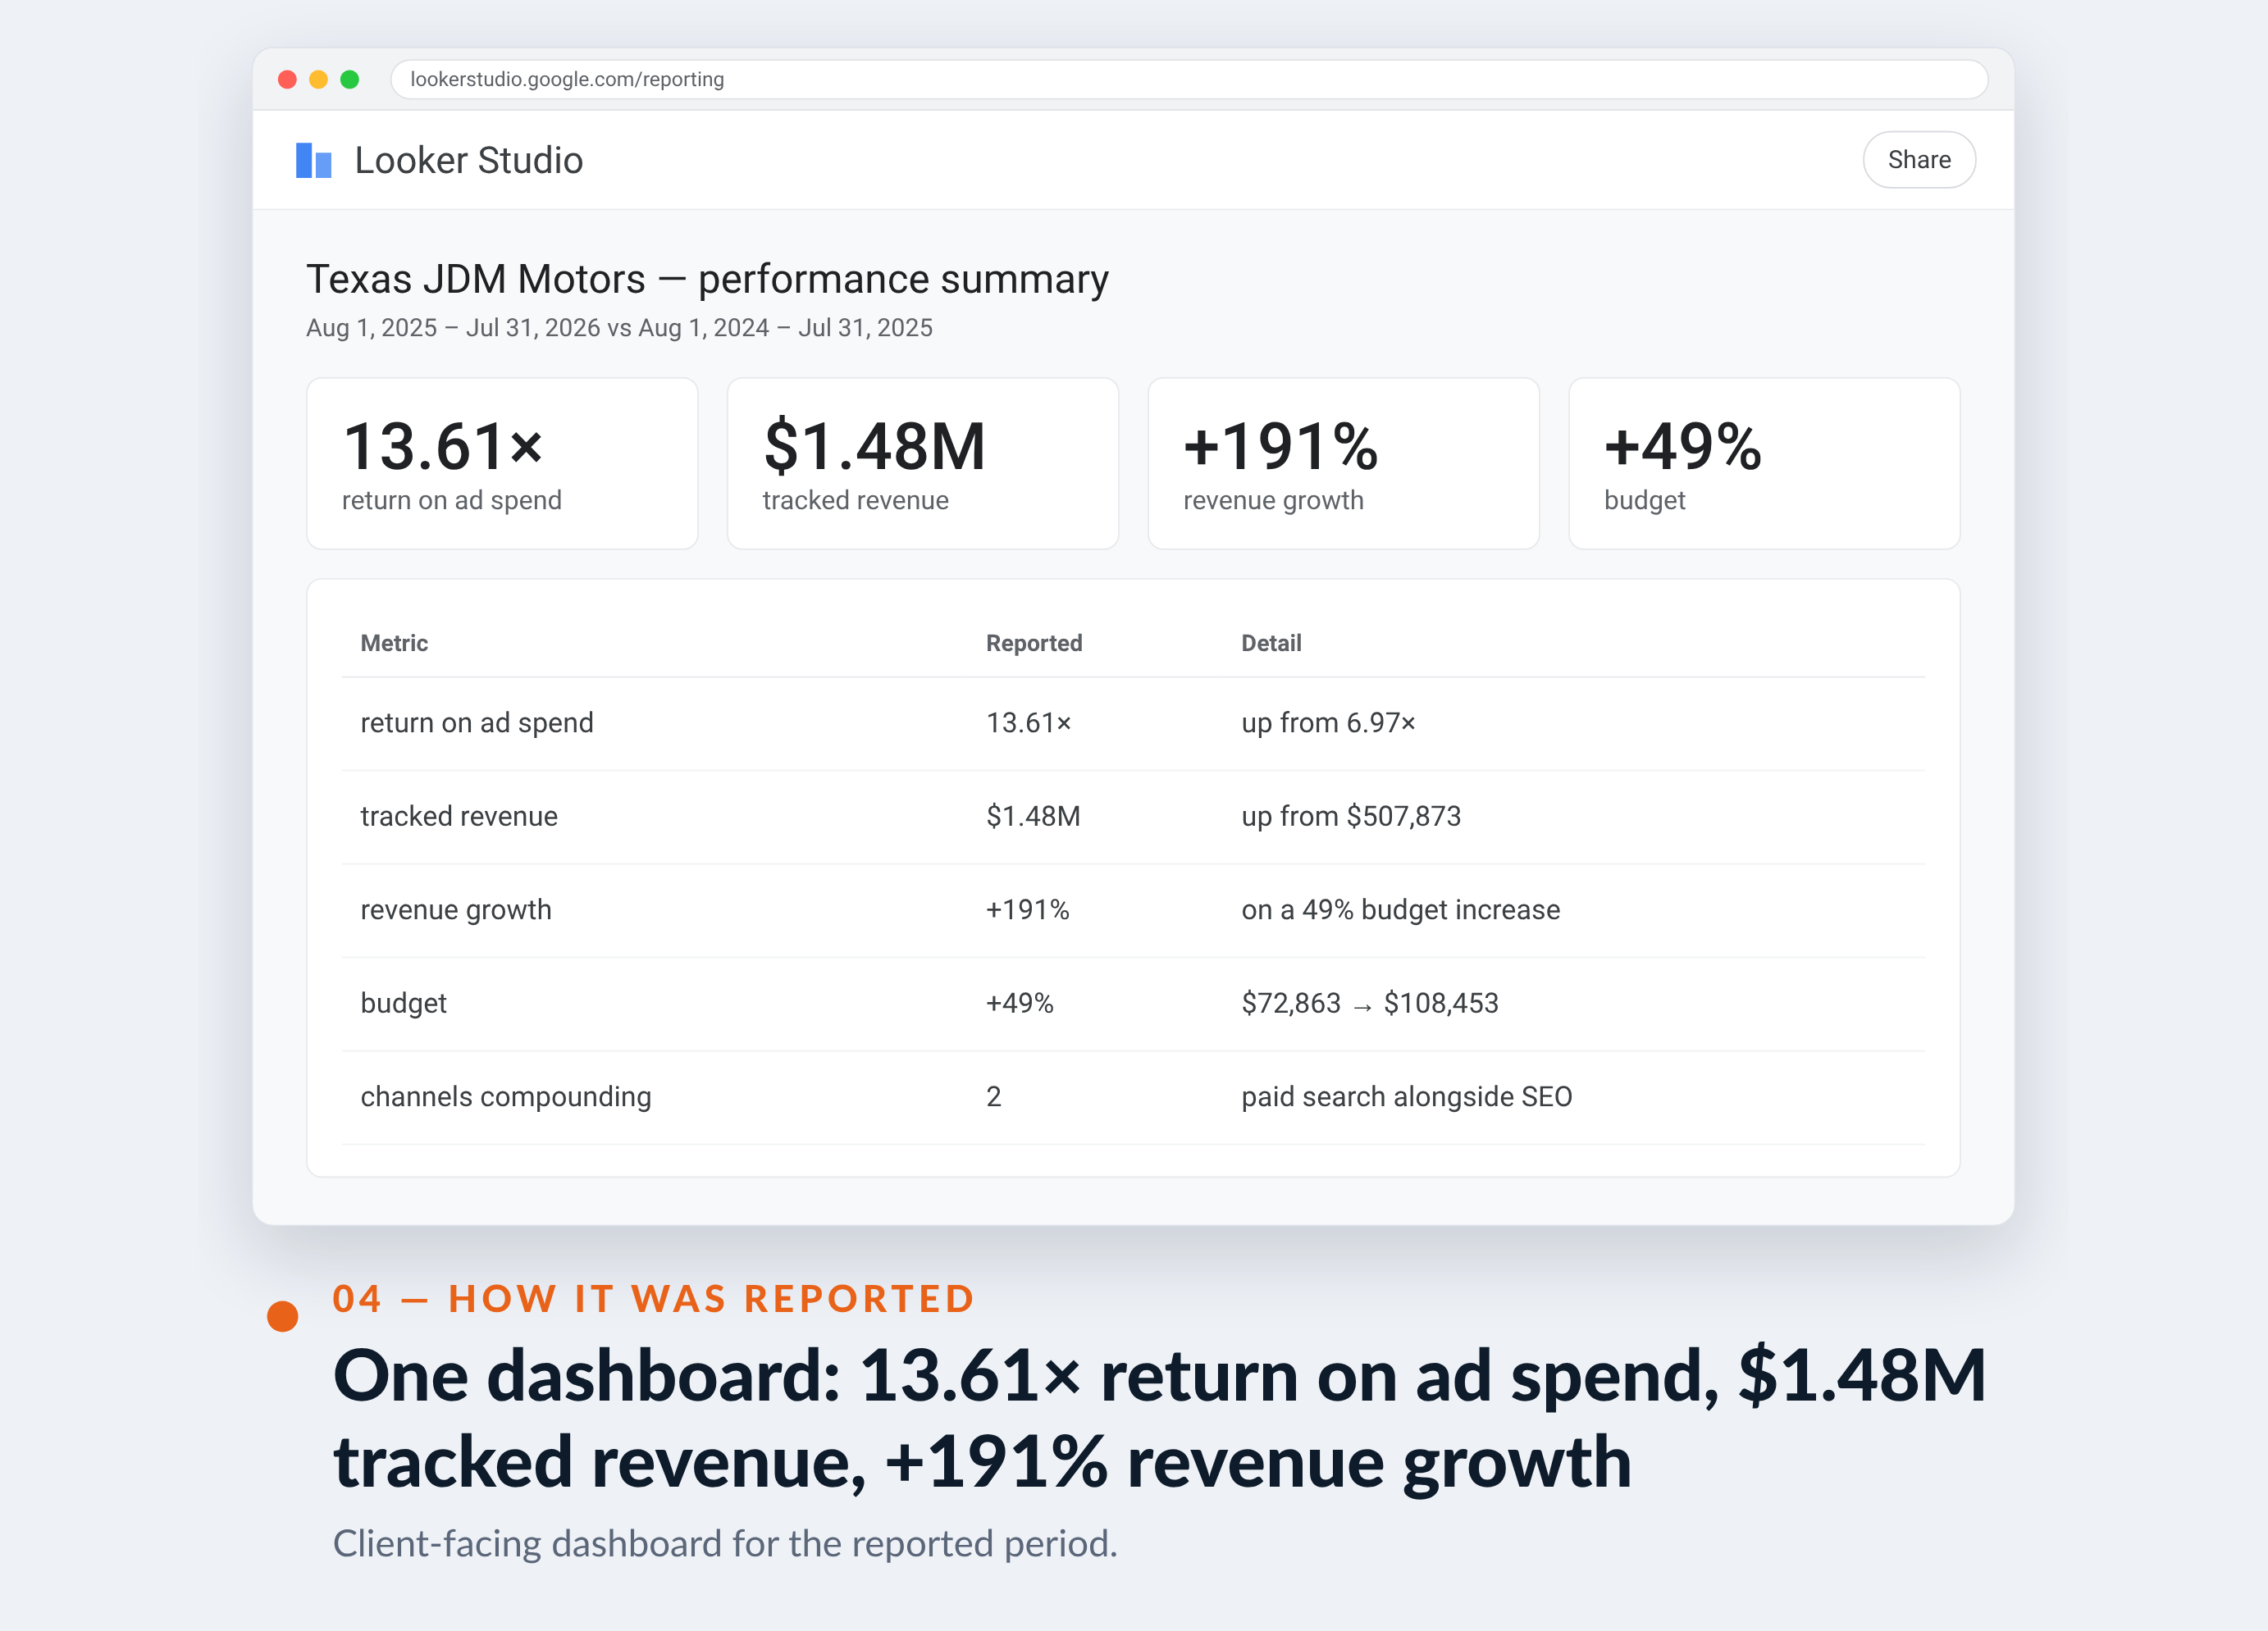Click the yellow minimize window dot
The image size is (2268, 1631).
pos(318,79)
